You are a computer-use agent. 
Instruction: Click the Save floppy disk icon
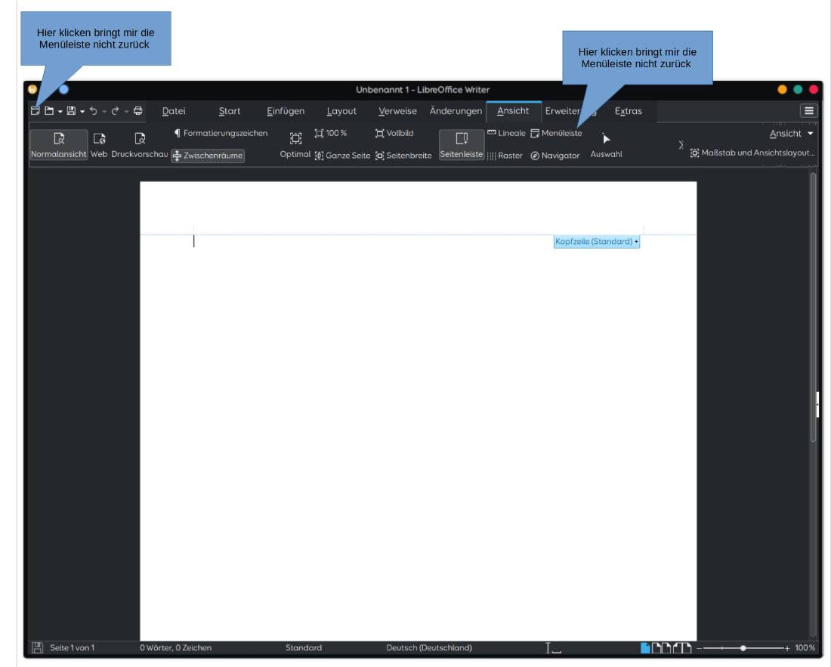pos(71,111)
